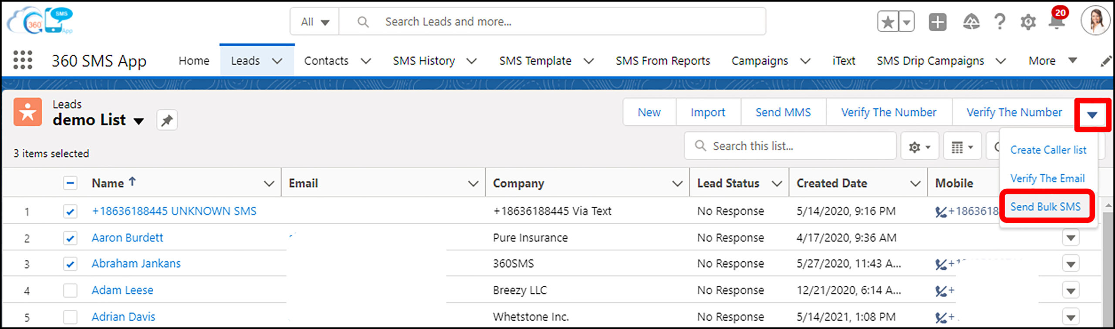
Task: Click the Search Leads and more field
Action: tap(552, 22)
